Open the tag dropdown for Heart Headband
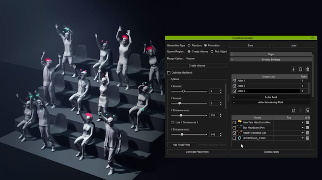The width and height of the screenshot is (322, 180). [x=302, y=133]
